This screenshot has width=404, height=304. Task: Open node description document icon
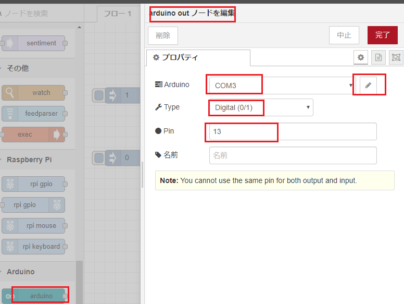pos(378,57)
